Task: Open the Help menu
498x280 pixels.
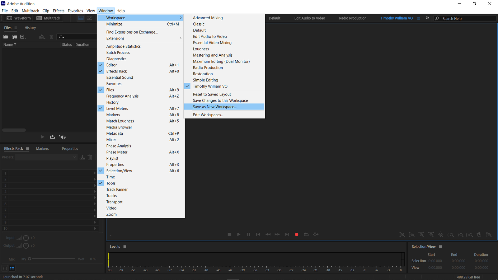Action: [120, 11]
